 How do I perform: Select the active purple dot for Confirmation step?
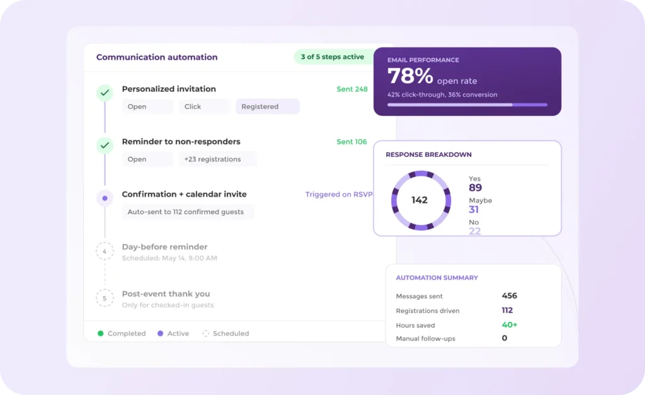tap(105, 198)
